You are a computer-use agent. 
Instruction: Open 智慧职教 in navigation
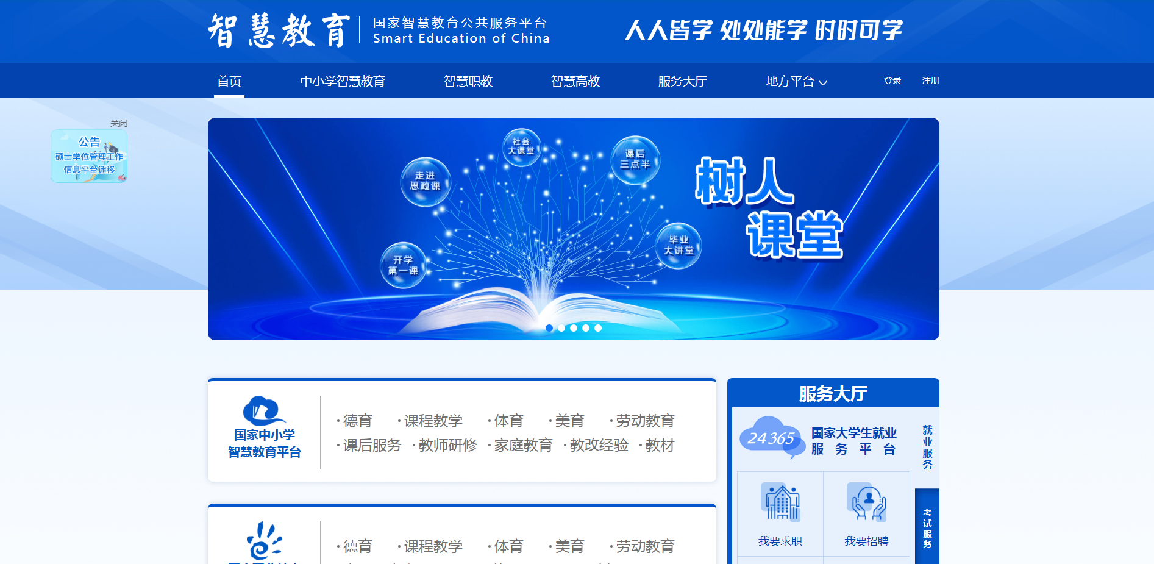[x=468, y=81]
